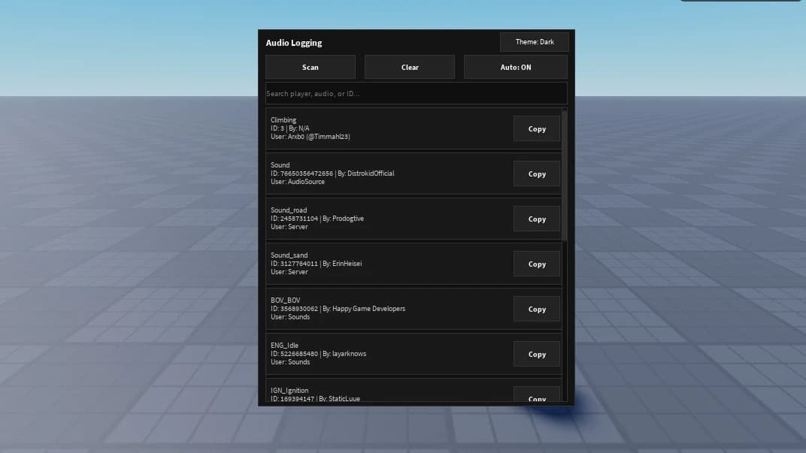Viewport: 806px width, 453px height.
Task: Select the Sound_sand entry title
Action: click(x=289, y=255)
